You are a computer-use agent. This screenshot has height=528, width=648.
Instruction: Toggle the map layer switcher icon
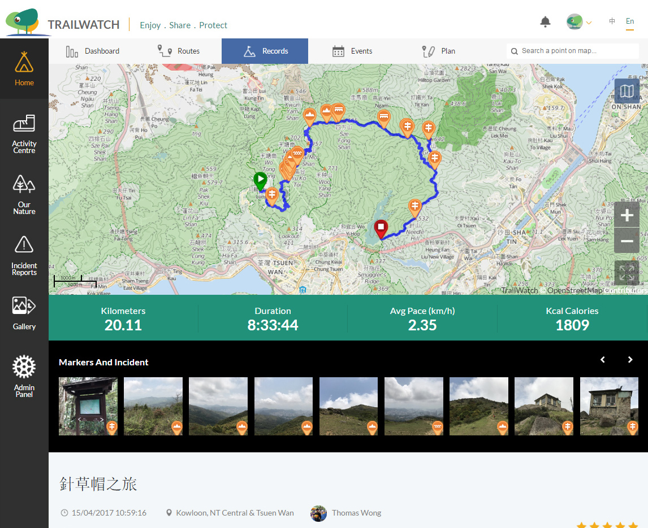627,91
